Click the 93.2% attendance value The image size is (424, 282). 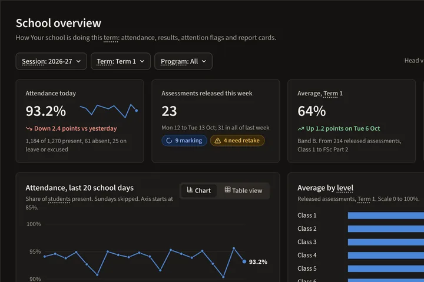46,111
